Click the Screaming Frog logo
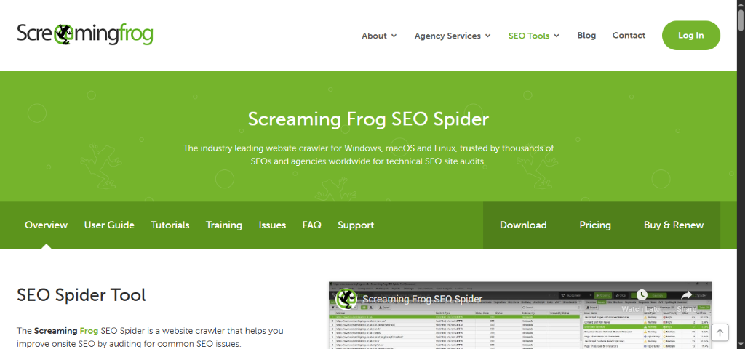745x349 pixels. click(x=85, y=34)
